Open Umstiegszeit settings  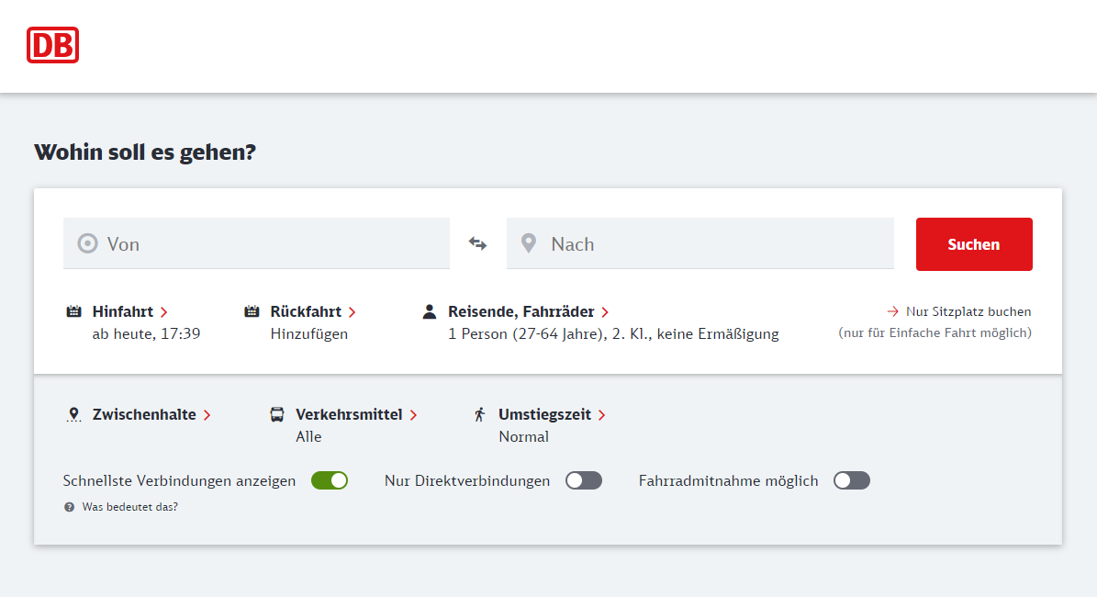(552, 414)
